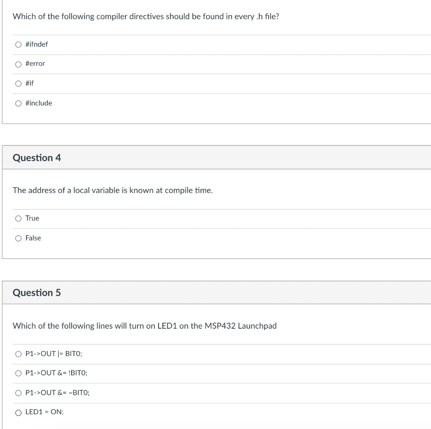Click the local variable address question text

(112, 190)
